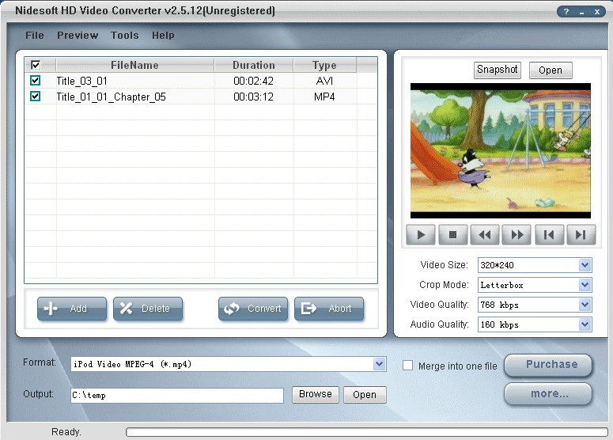Viewport: 613px width, 440px height.
Task: Uncheck the Title_03_01 file checkbox
Action: [35, 81]
